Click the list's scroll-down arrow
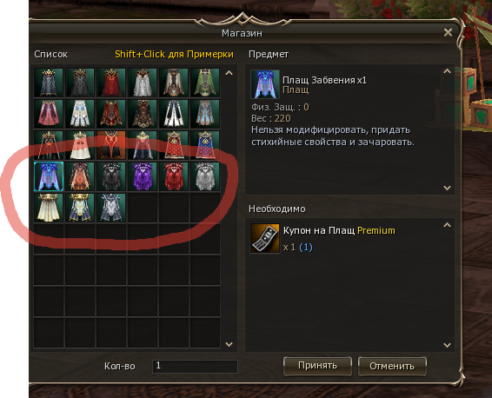The image size is (492, 398). click(x=229, y=344)
